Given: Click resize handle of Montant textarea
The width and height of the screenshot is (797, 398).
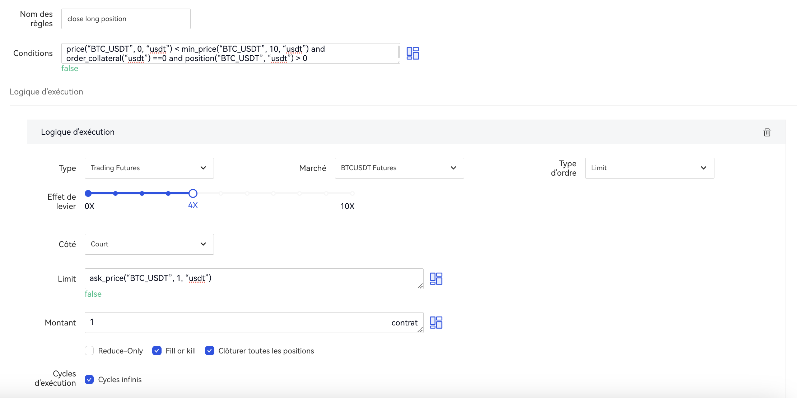Looking at the screenshot, I should point(420,329).
